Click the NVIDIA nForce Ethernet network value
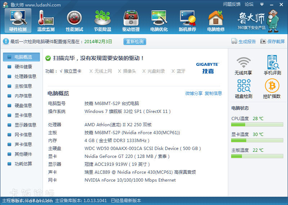The width and height of the screenshot is (288, 205). tap(130, 180)
